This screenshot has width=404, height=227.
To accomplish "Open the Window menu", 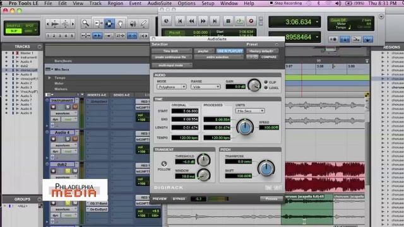I will (229, 3).
